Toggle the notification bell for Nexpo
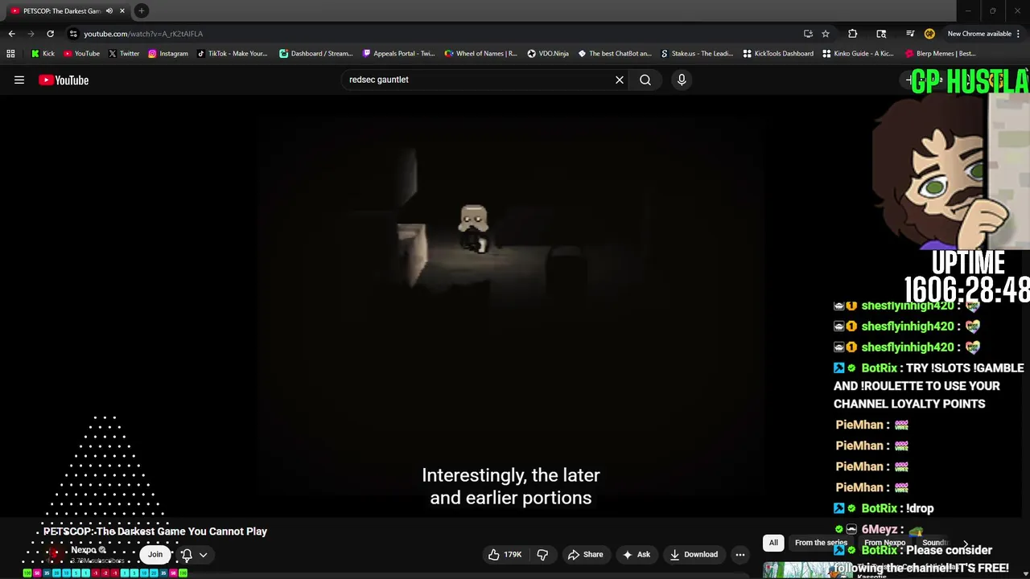Viewport: 1030px width, 579px height. tap(187, 555)
